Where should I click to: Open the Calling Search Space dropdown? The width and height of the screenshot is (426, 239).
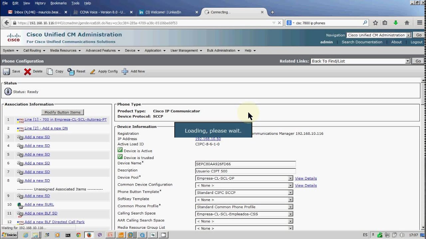tap(244, 214)
